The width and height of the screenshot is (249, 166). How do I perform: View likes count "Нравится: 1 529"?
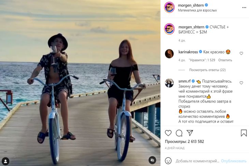[x=202, y=60]
